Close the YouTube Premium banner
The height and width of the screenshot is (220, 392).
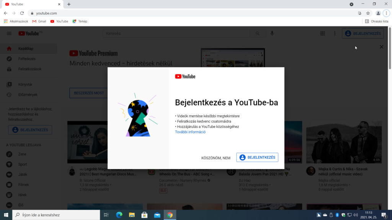pyautogui.click(x=382, y=47)
